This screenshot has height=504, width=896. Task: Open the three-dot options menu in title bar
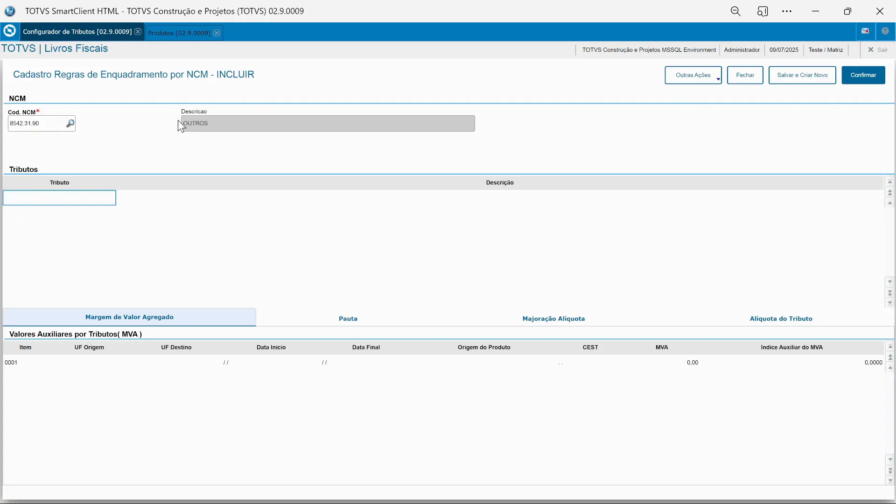point(787,11)
